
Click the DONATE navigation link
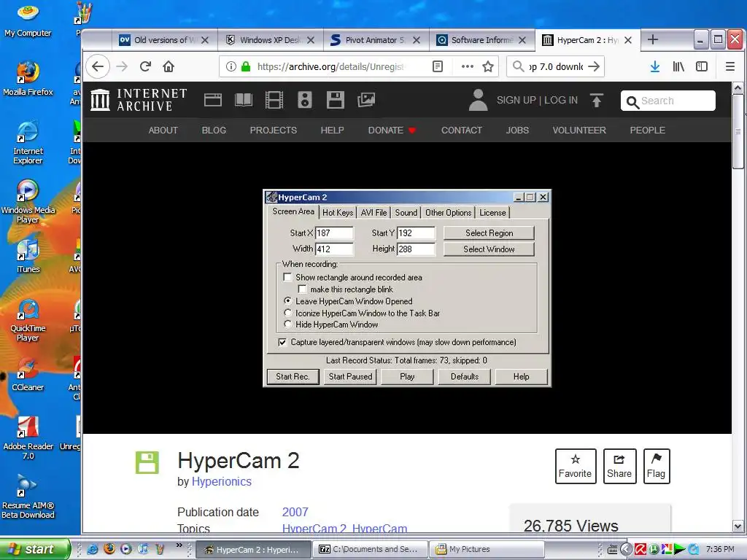coord(392,130)
